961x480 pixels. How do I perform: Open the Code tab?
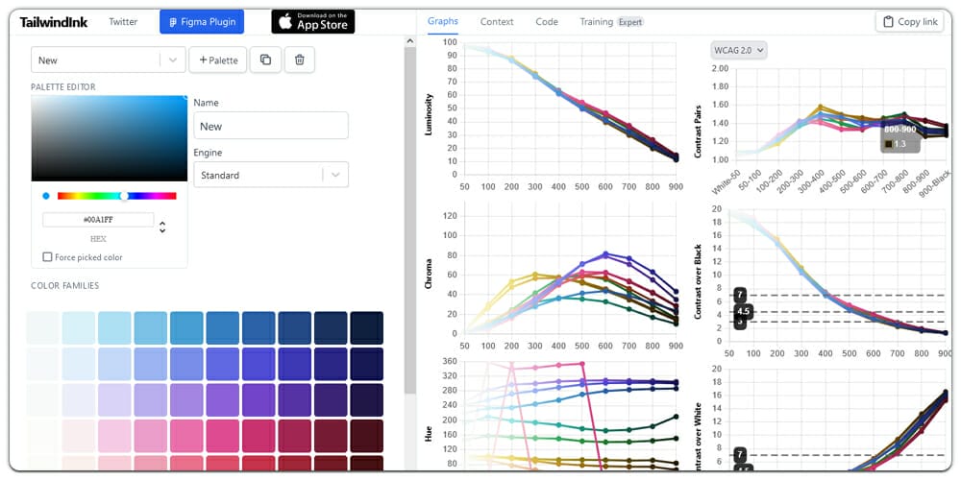[x=547, y=22]
